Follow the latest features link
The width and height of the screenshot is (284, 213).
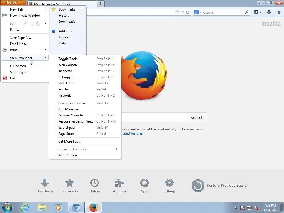[x=132, y=133]
